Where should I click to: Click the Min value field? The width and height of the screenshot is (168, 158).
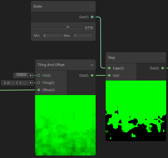point(53,35)
